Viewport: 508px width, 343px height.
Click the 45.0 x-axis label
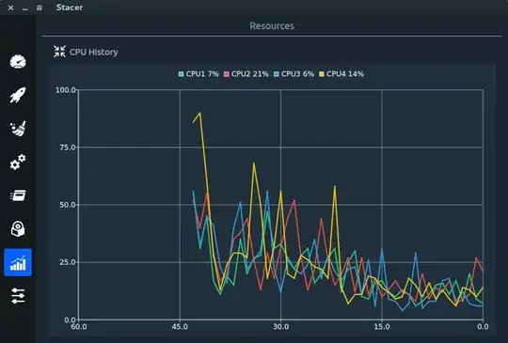pyautogui.click(x=180, y=326)
